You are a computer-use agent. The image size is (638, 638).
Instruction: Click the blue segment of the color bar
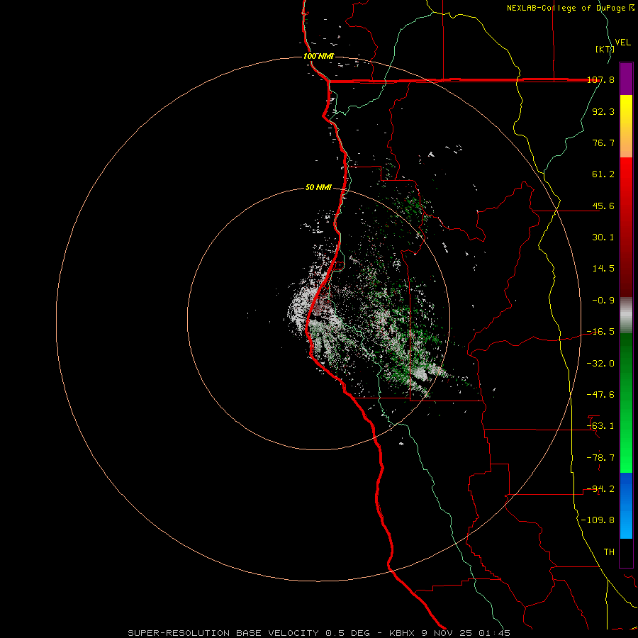pos(626,505)
